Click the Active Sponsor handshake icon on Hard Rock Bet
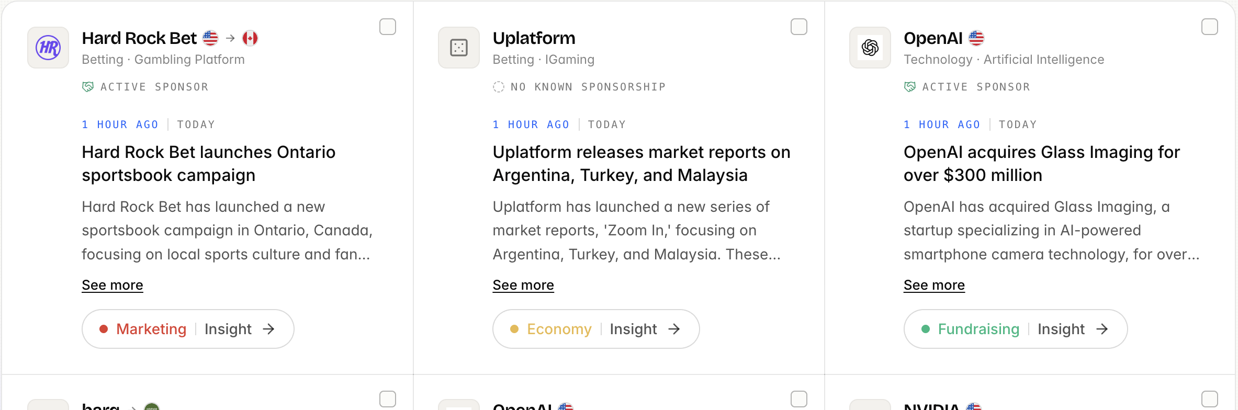The image size is (1238, 410). (88, 87)
